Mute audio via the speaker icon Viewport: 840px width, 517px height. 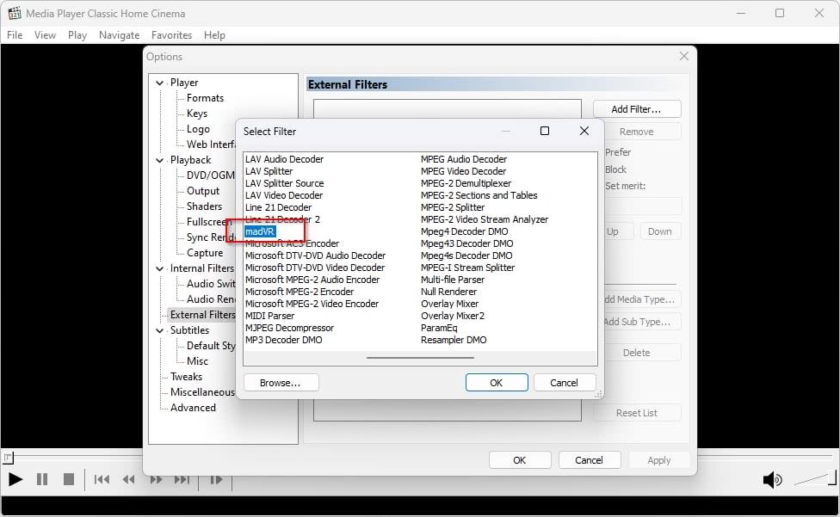tap(771, 479)
